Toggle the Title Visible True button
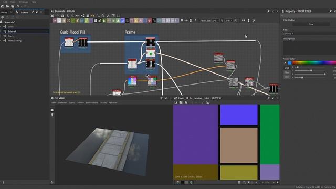The width and height of the screenshot is (336, 189). coord(311,24)
